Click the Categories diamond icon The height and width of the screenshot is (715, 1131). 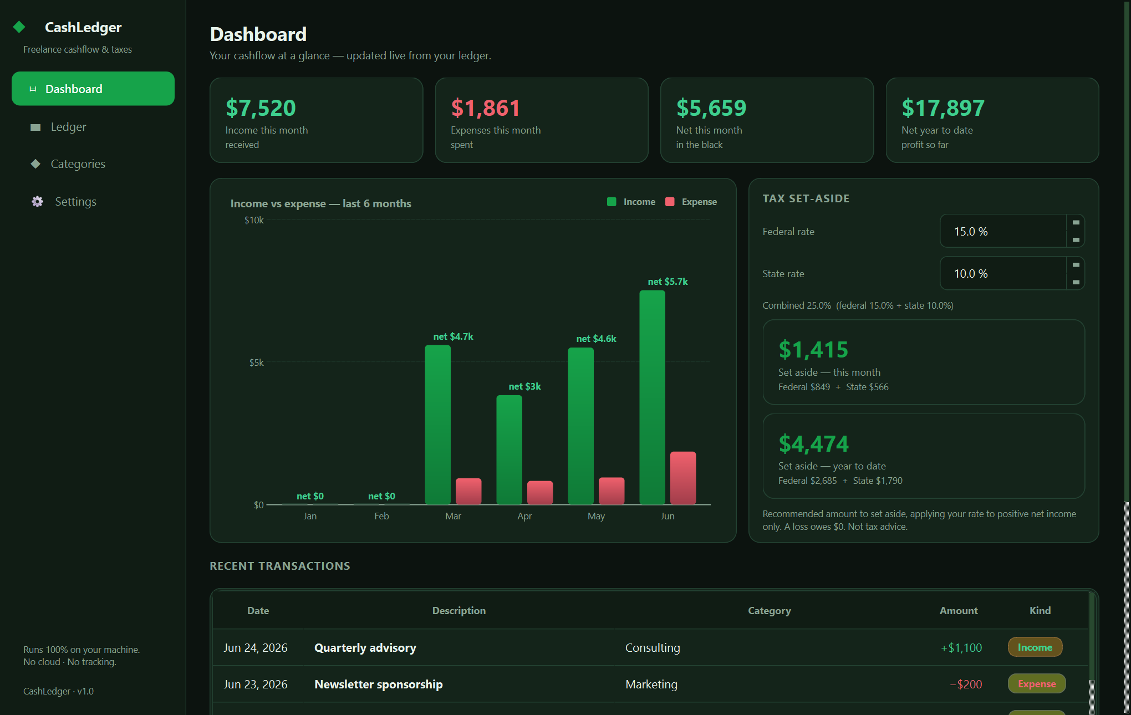[35, 164]
